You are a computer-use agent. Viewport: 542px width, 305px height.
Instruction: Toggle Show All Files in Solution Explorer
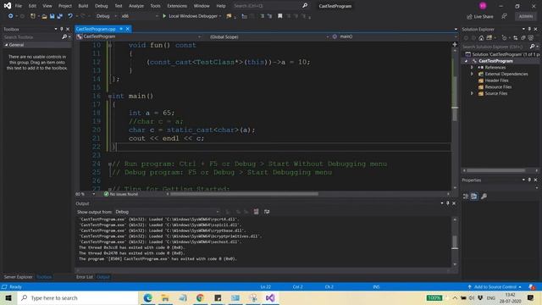click(x=531, y=37)
